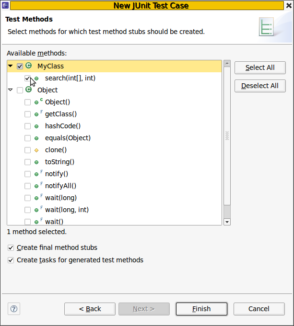Select the equals(Object) row label
The height and width of the screenshot is (326, 294).
click(x=68, y=138)
